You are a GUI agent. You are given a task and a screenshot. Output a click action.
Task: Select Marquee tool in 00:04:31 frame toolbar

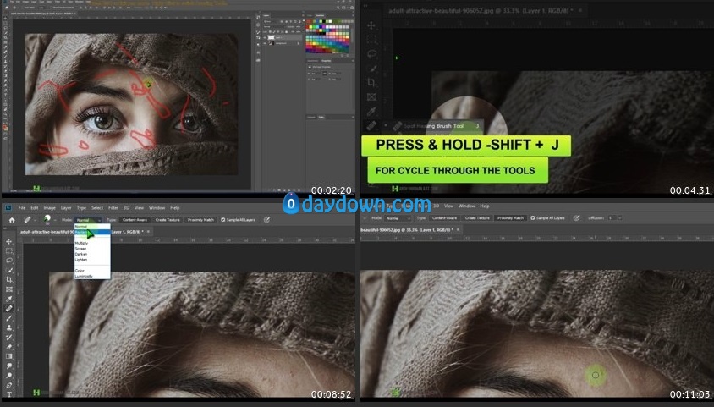point(371,40)
